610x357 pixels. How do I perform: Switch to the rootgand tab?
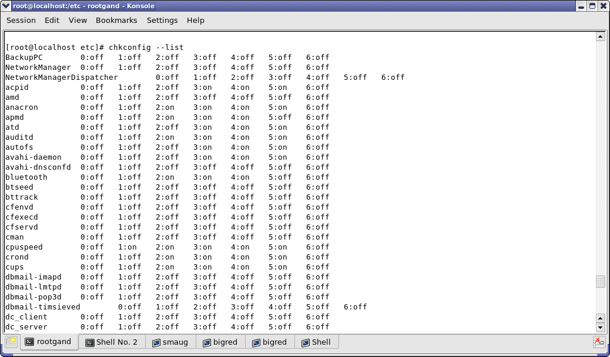pyautogui.click(x=49, y=342)
